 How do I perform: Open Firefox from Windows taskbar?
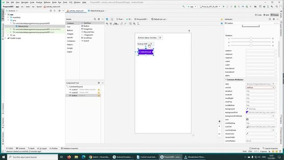(69, 157)
